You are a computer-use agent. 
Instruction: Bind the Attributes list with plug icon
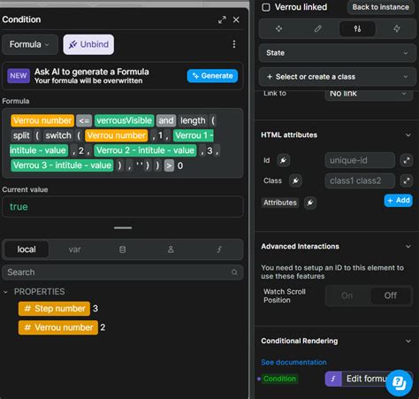pos(310,203)
